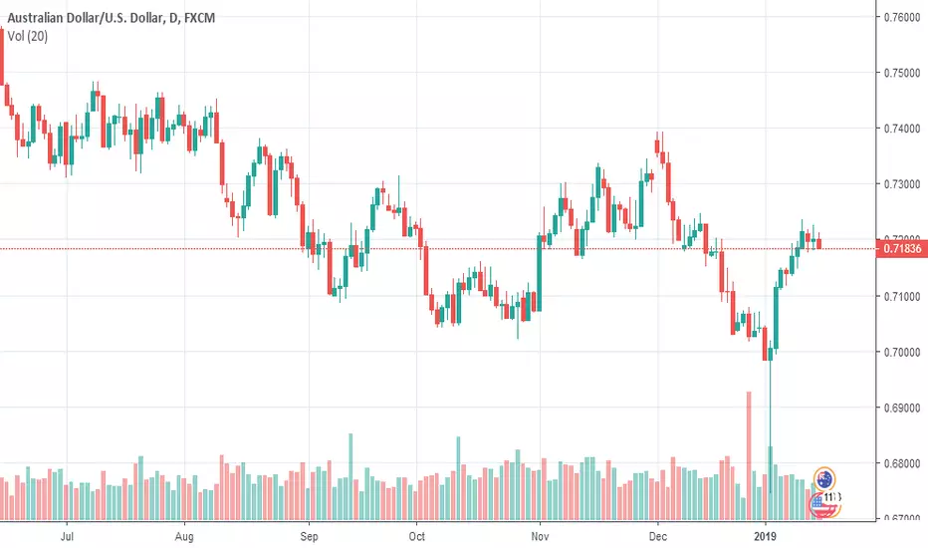Click the 0.76000 price scale label
The image size is (928, 548).
902,17
